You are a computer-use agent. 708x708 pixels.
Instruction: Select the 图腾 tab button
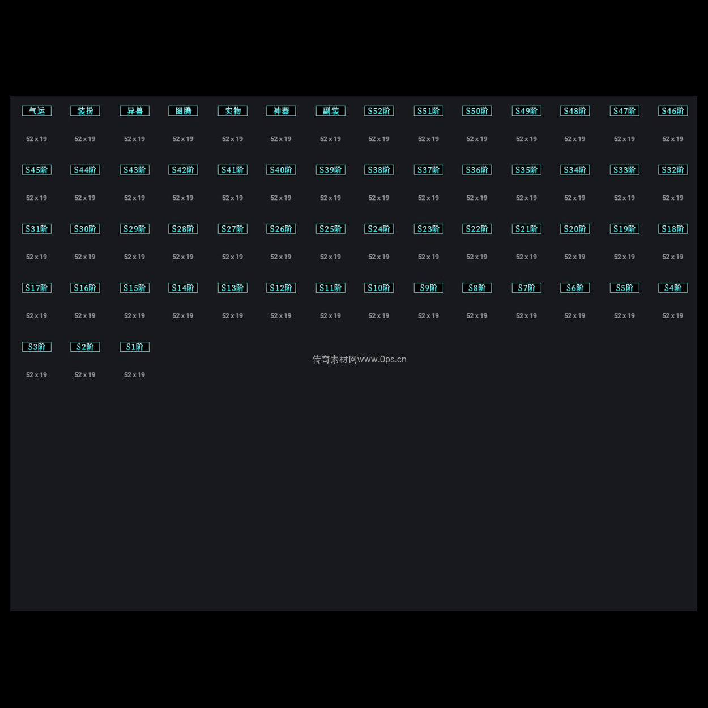click(x=183, y=111)
